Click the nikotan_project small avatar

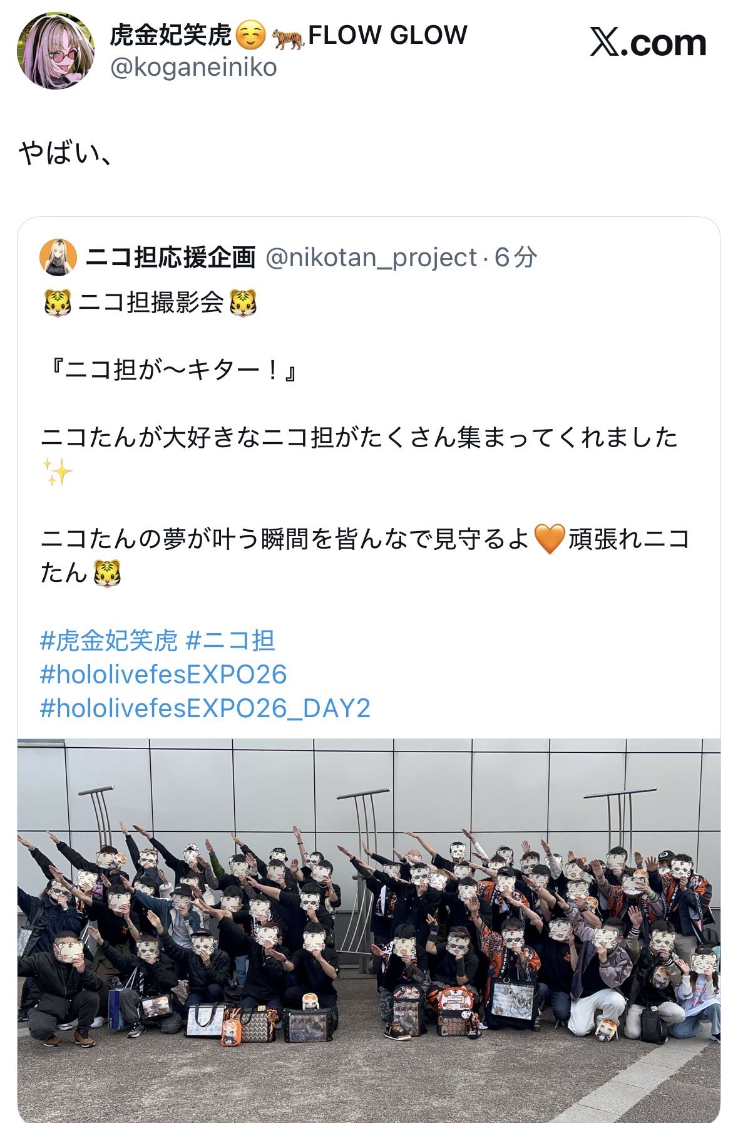click(x=58, y=257)
